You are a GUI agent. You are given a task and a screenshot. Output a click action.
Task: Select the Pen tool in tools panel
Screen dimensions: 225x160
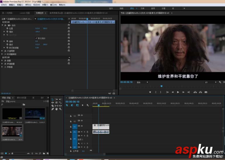pos(53,109)
